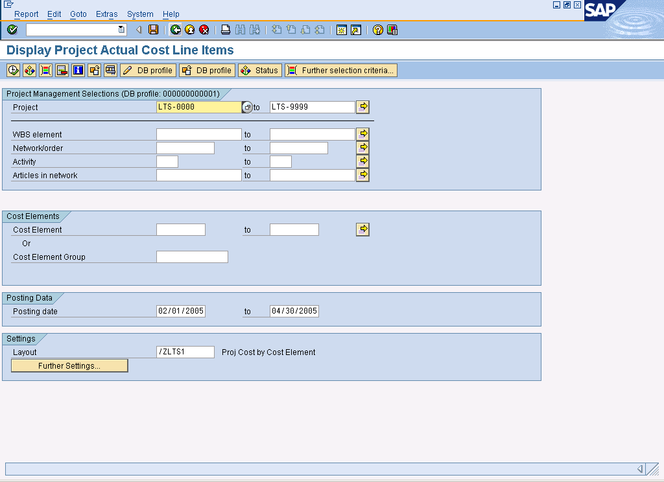The height and width of the screenshot is (482, 664).
Task: Open the yellow Help question mark icon
Action: coord(378,30)
